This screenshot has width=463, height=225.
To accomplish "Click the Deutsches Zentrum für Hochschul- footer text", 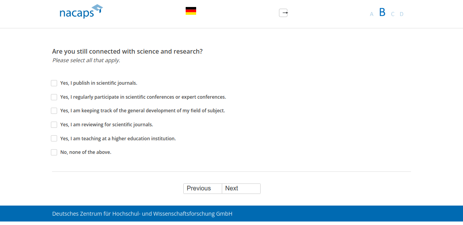I will 142,214.
